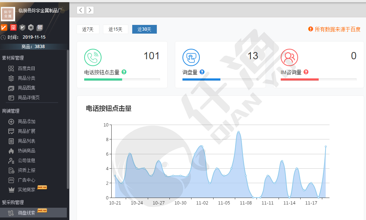Open 商品分类 menu item

pyautogui.click(x=26, y=78)
